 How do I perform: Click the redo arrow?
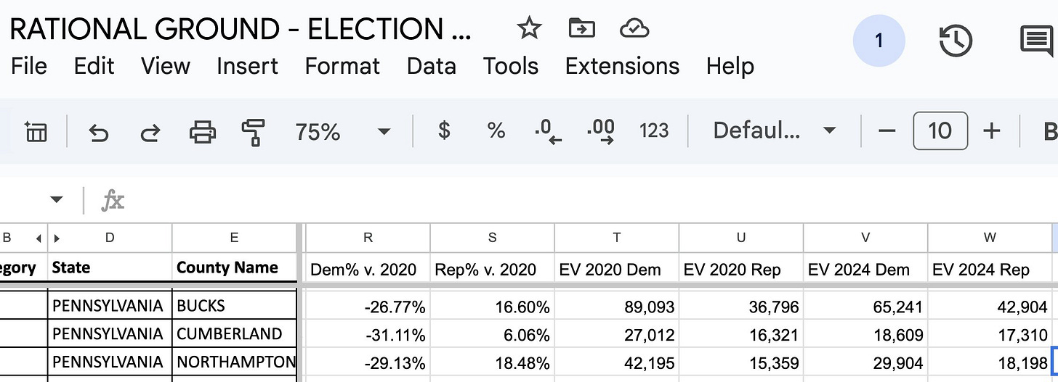click(x=150, y=132)
